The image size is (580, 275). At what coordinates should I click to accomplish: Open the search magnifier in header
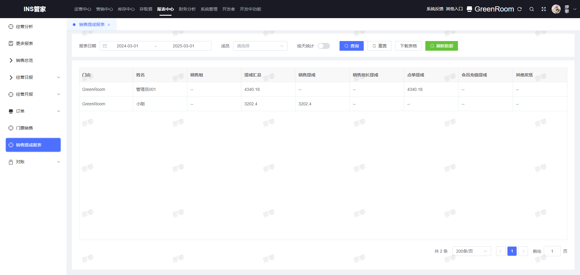(532, 9)
